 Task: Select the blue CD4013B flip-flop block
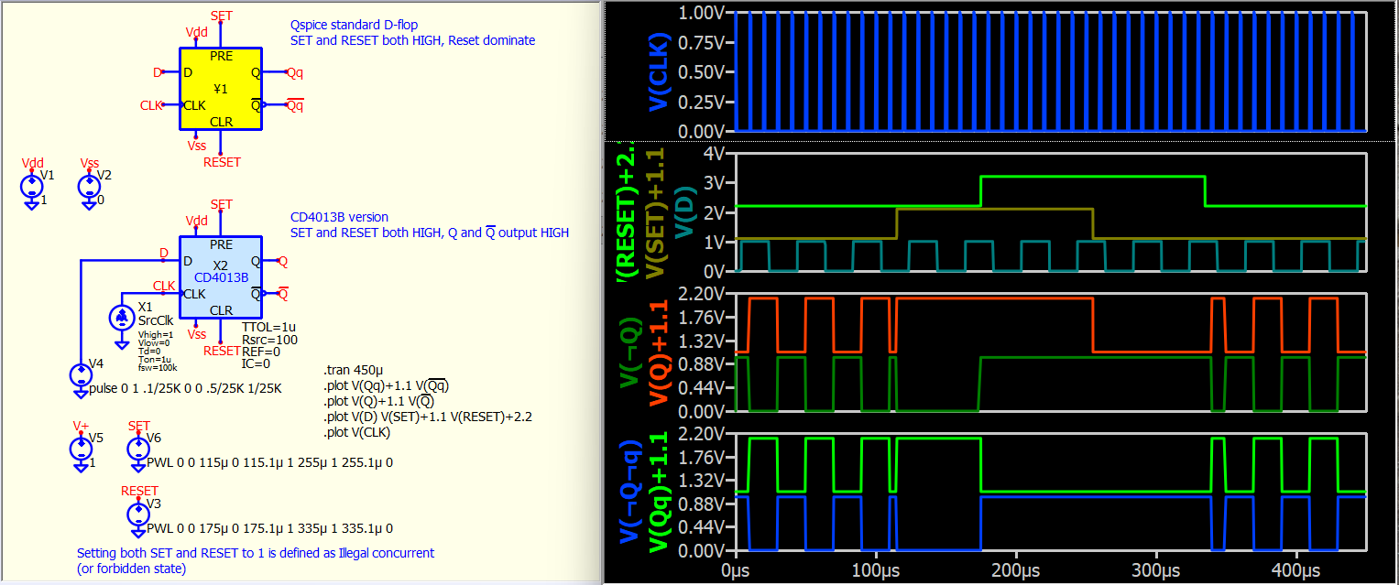(x=220, y=276)
